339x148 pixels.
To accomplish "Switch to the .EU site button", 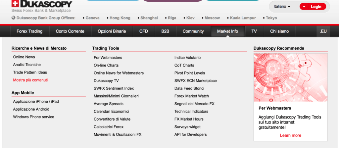I will pos(323,31).
